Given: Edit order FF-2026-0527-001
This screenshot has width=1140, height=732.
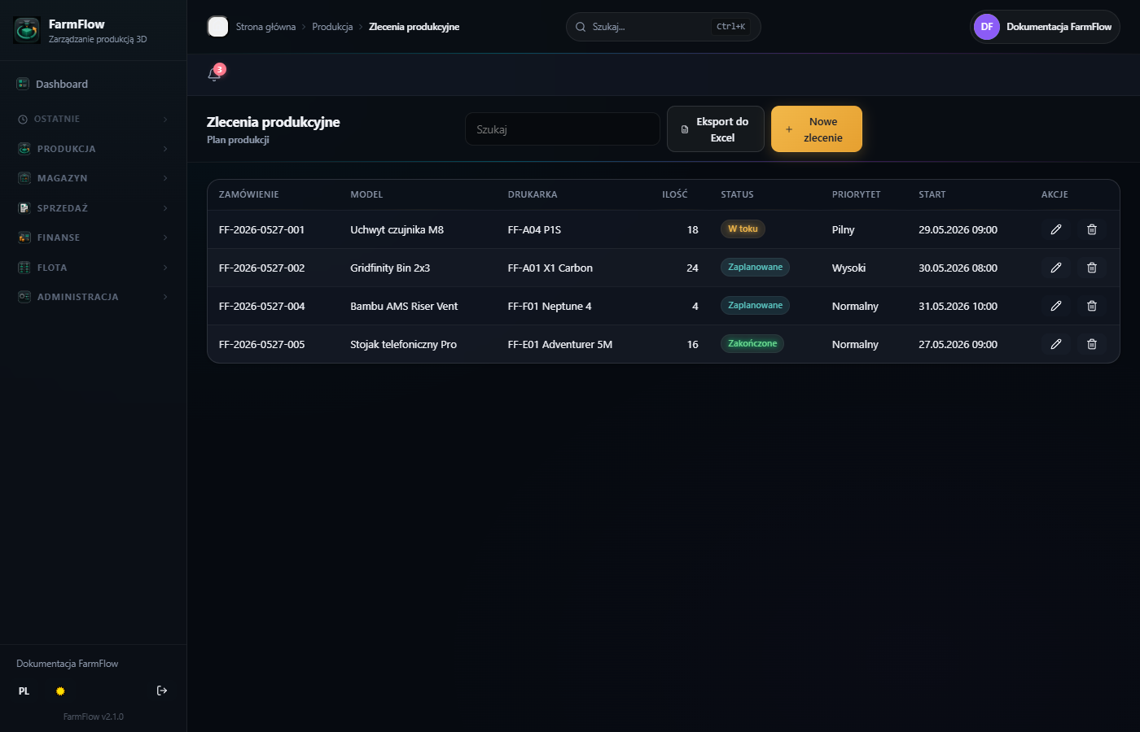Looking at the screenshot, I should click(1056, 229).
